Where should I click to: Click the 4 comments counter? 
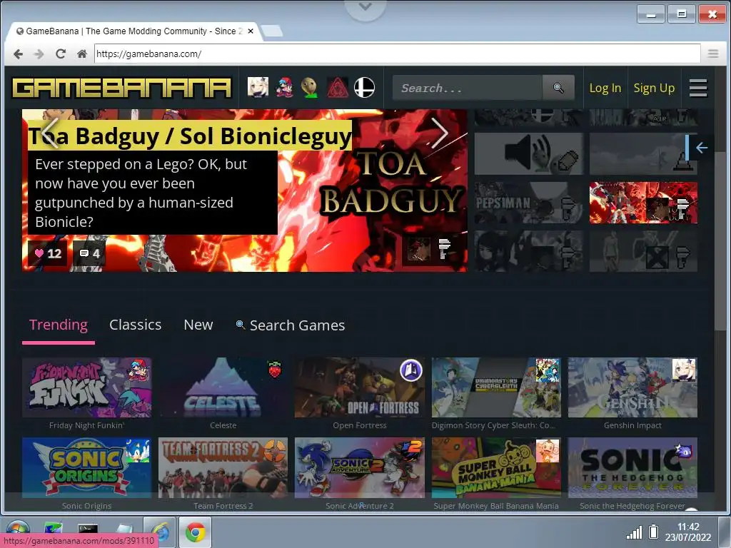pos(89,253)
